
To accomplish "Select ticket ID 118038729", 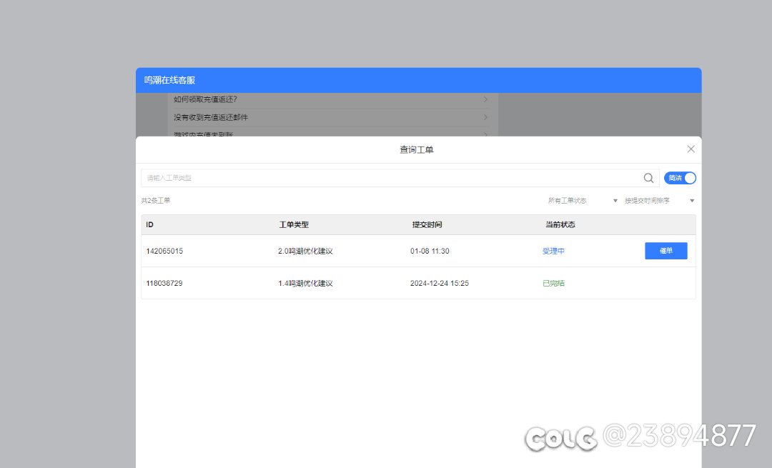I will click(164, 284).
